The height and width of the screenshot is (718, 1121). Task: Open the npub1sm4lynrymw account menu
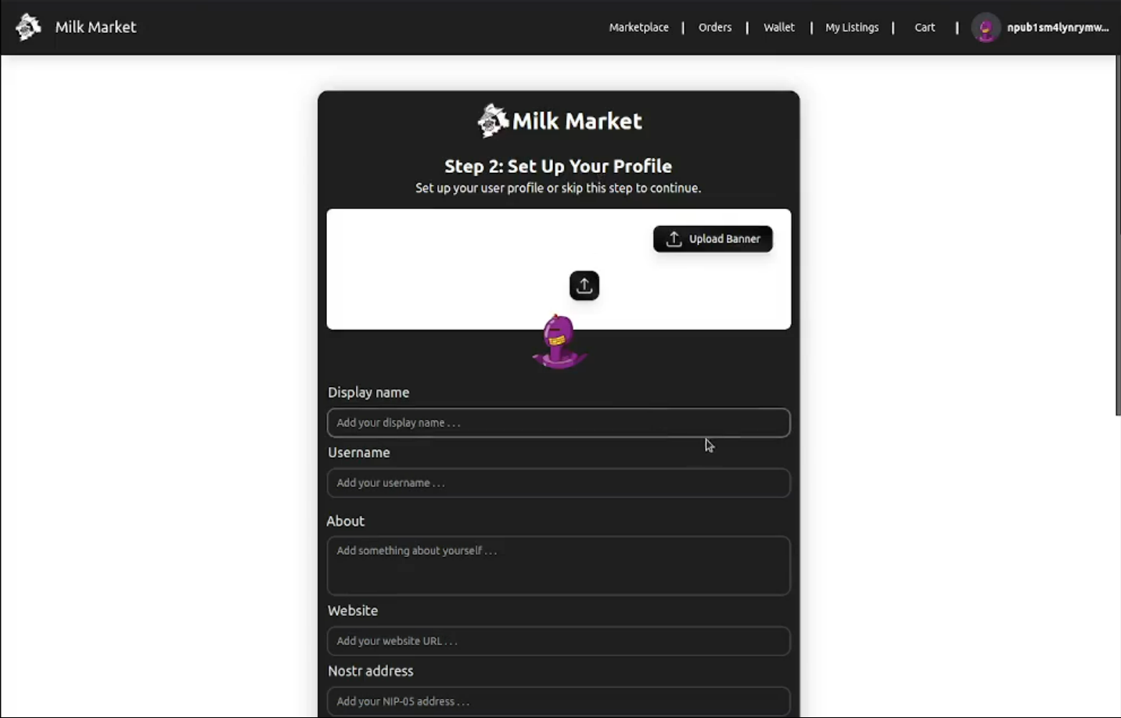pyautogui.click(x=1057, y=27)
